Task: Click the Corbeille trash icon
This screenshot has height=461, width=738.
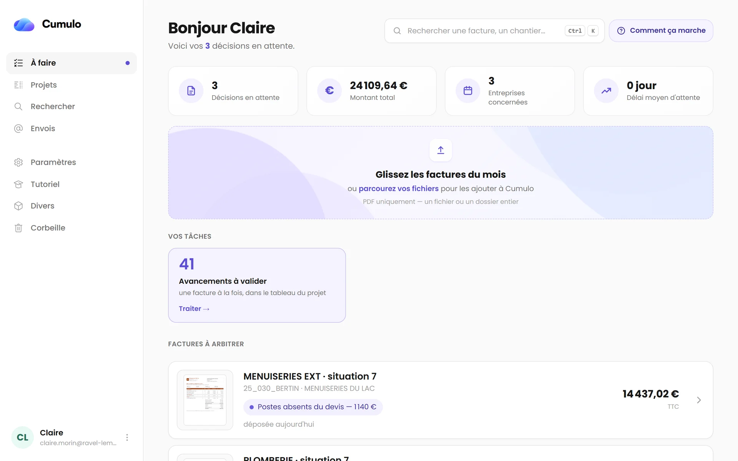Action: (x=18, y=228)
